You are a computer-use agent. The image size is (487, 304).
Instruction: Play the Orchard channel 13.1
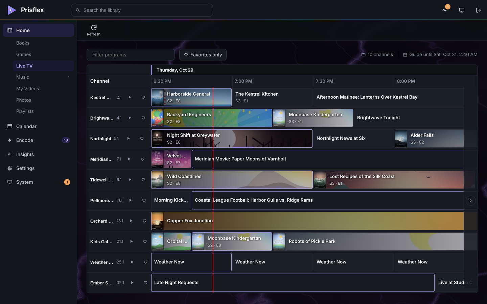point(131,221)
